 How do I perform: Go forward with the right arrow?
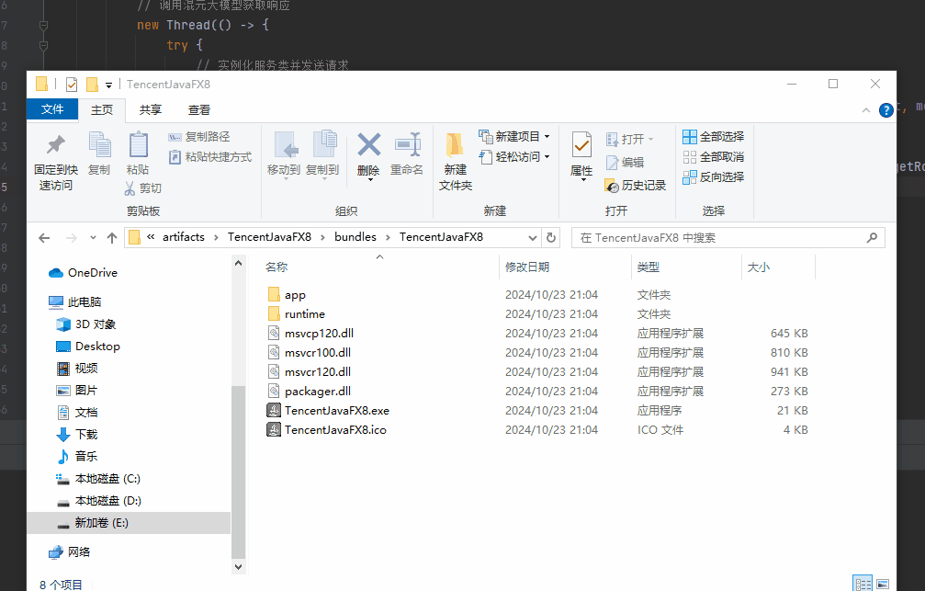coord(72,238)
